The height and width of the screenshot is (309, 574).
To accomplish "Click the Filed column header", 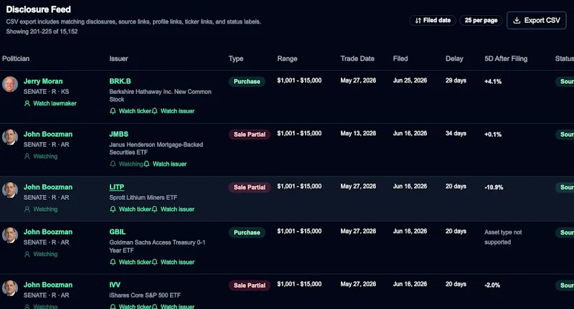I will (400, 59).
